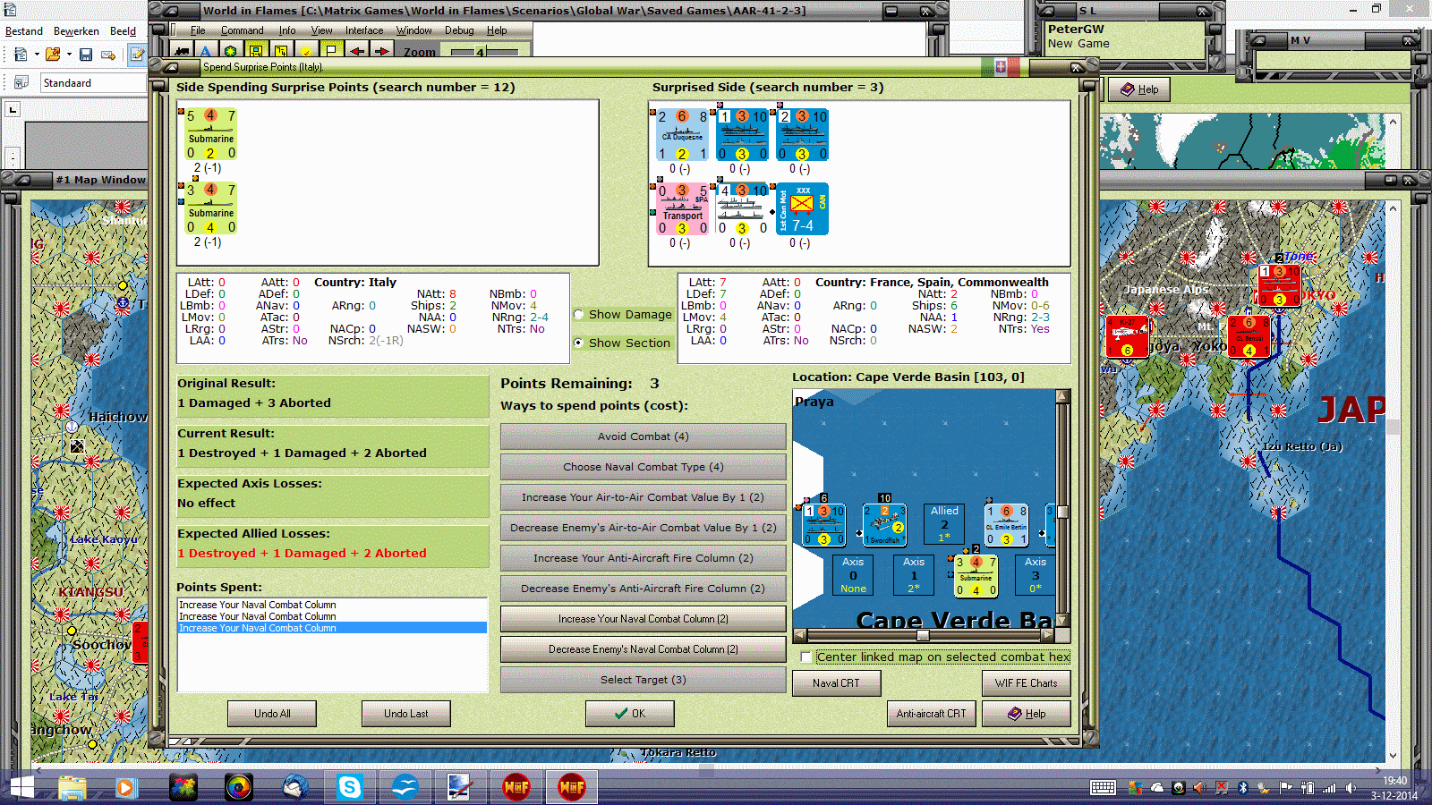Click the Swordfish aircraft counter on mini-map
Viewport: 1432px width, 805px height.
pyautogui.click(x=884, y=524)
